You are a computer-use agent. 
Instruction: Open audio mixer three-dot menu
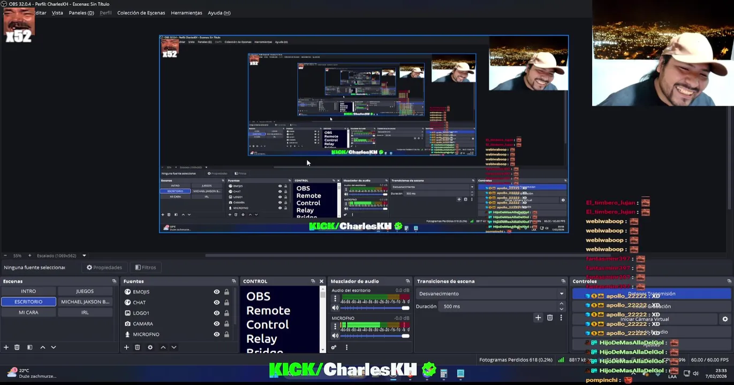click(346, 348)
